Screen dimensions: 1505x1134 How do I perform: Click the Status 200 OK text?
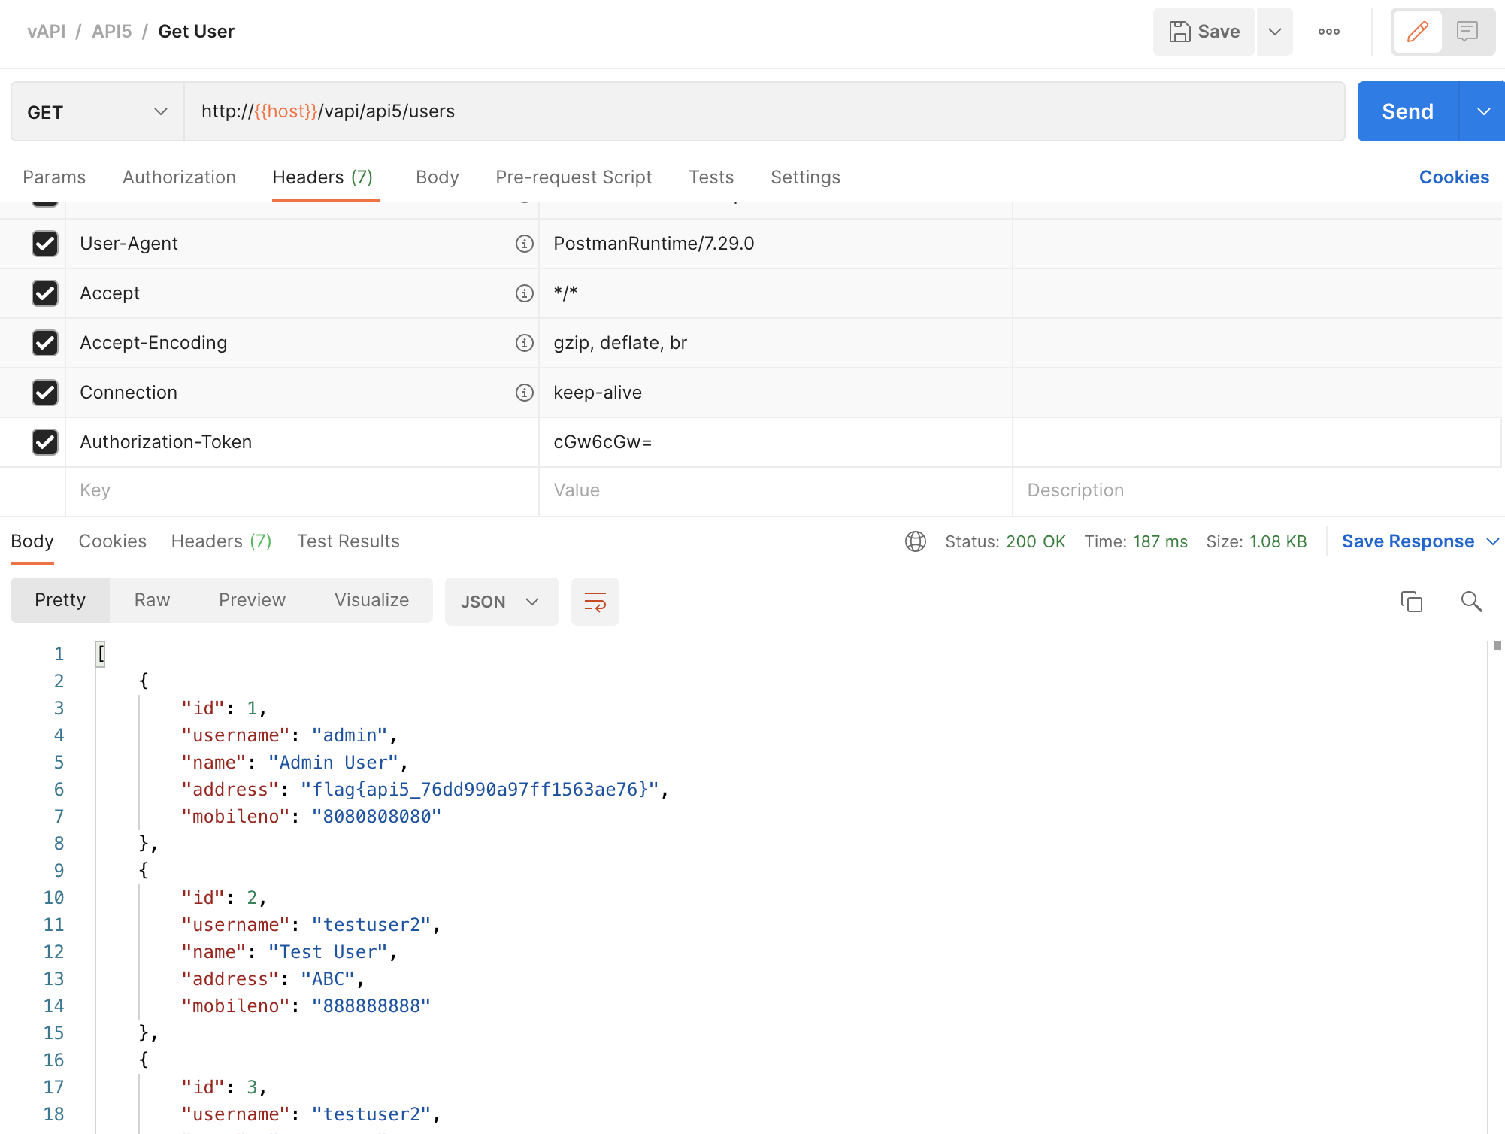(x=1005, y=541)
